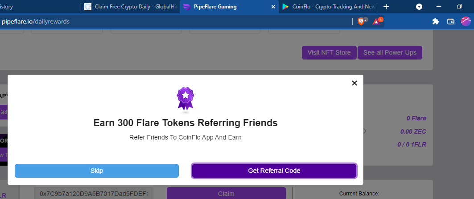Click the purple ribbon badge icon
This screenshot has width=474, height=199.
pos(185,99)
